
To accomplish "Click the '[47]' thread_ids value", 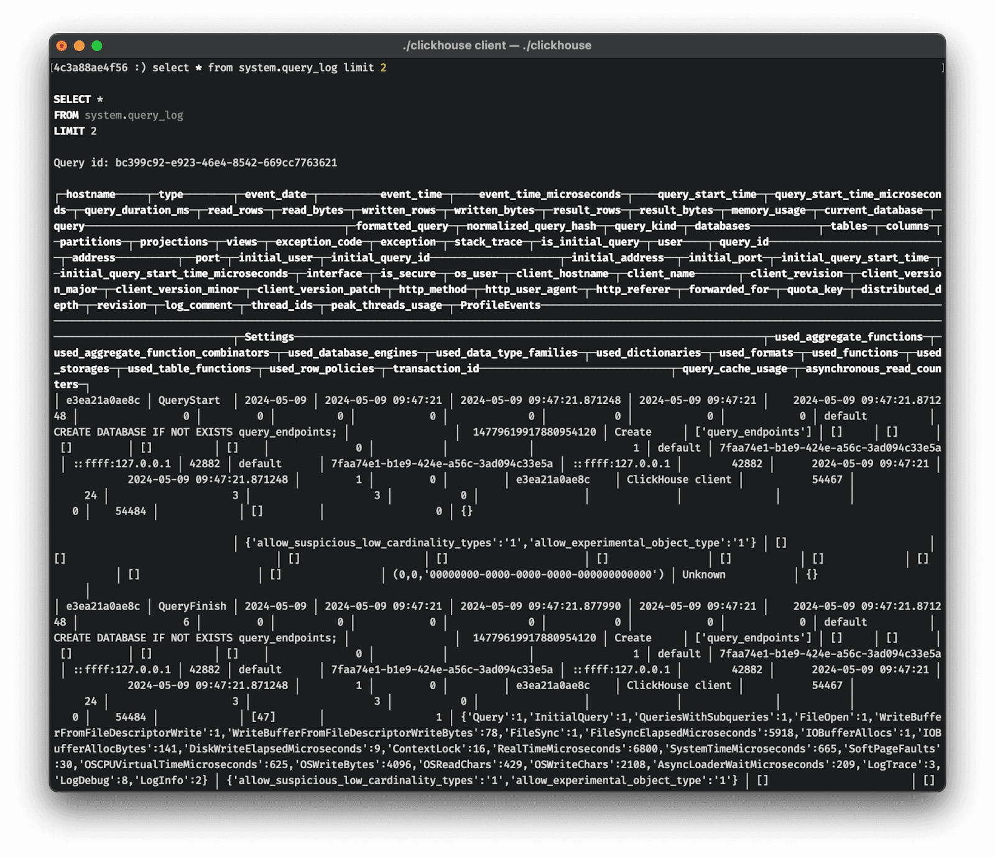I will click(263, 717).
